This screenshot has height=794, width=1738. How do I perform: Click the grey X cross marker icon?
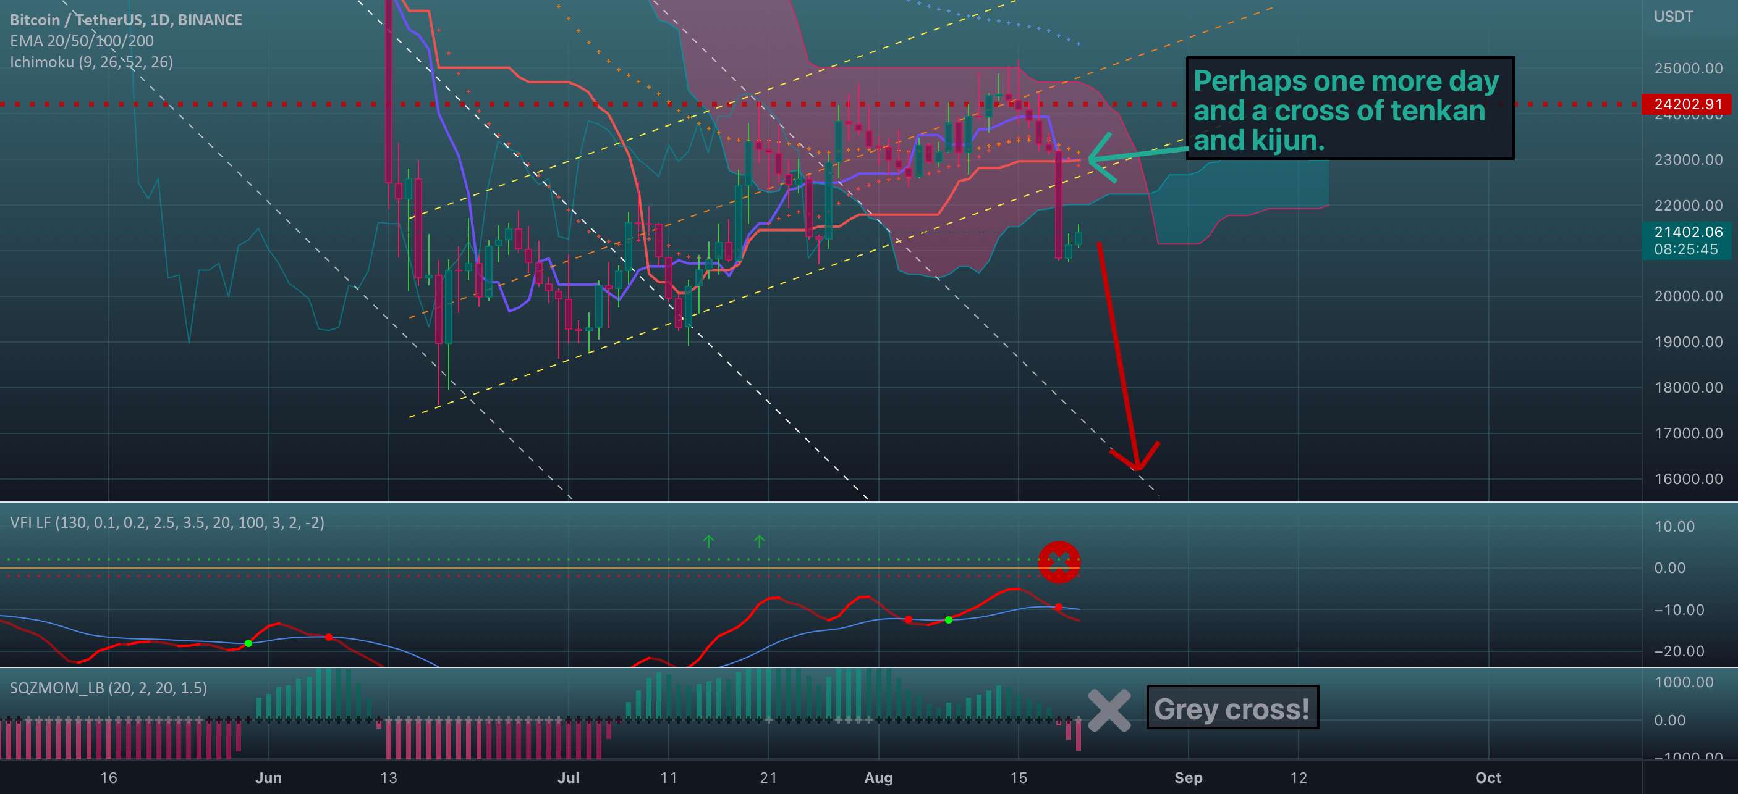1109,711
